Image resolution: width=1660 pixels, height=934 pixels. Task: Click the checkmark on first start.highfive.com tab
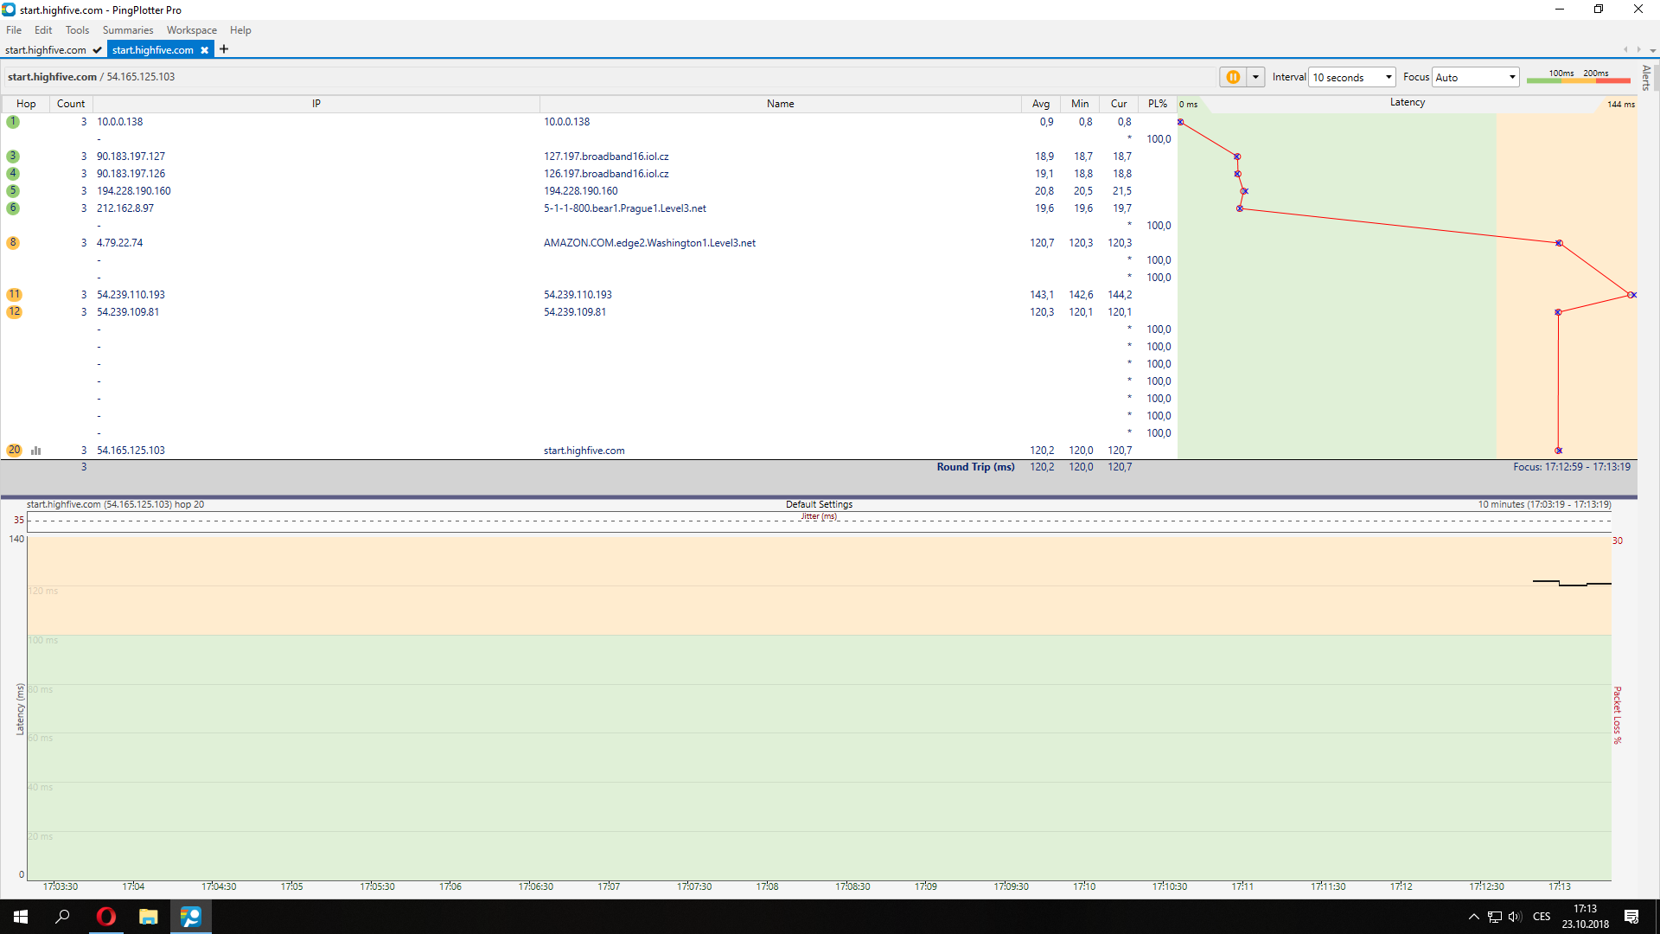coord(97,50)
